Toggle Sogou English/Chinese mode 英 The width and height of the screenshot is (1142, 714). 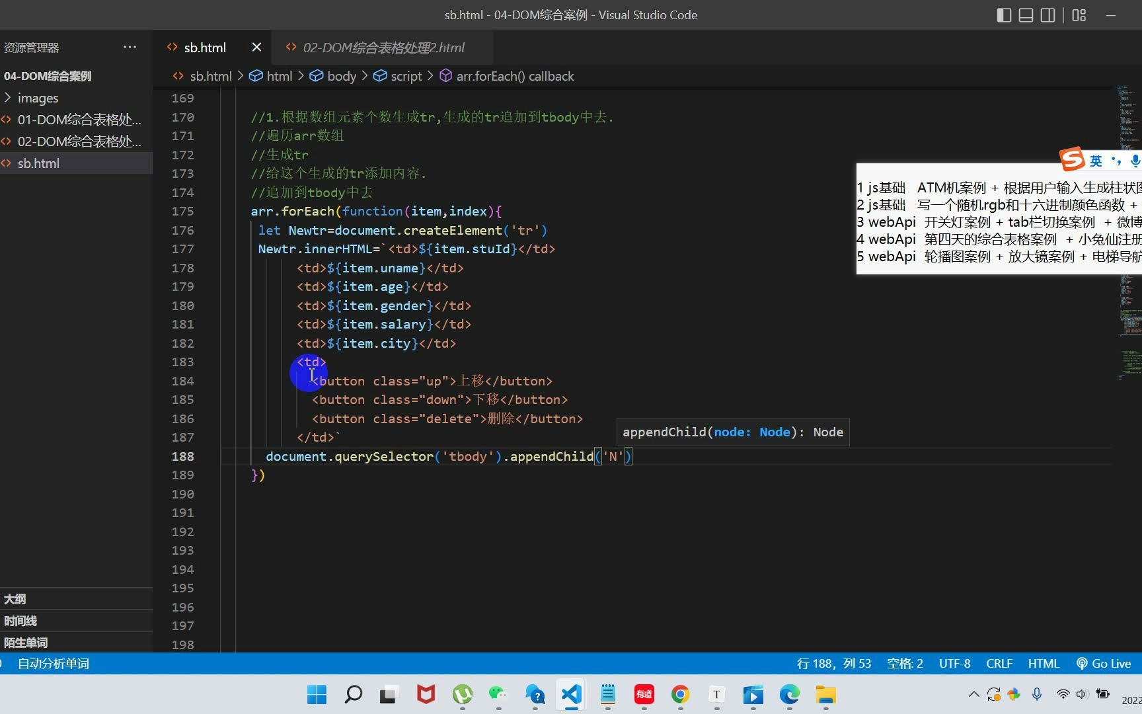pyautogui.click(x=1096, y=161)
